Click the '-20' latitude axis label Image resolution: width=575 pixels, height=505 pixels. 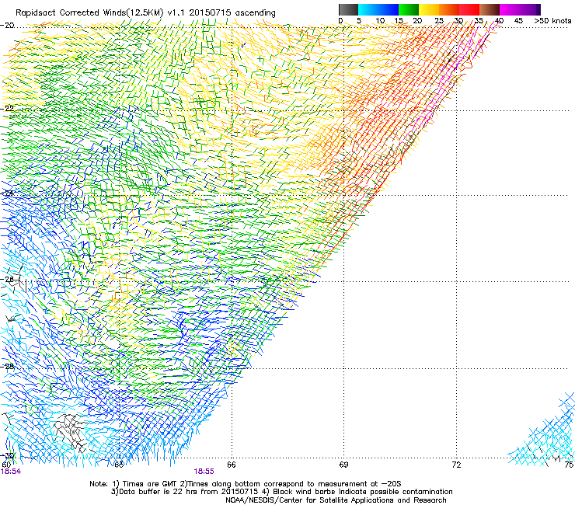coord(7,25)
